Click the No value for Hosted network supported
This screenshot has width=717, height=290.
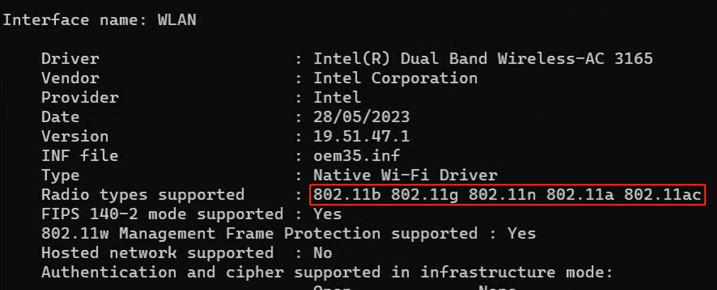pyautogui.click(x=323, y=252)
